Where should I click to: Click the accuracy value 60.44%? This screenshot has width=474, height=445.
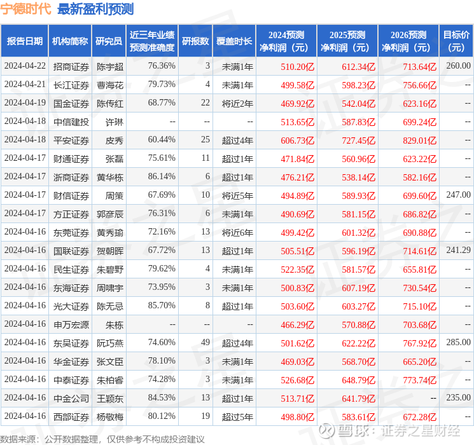162,139
